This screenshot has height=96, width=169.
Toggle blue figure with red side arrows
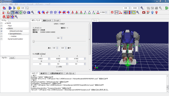click(x=12, y=17)
